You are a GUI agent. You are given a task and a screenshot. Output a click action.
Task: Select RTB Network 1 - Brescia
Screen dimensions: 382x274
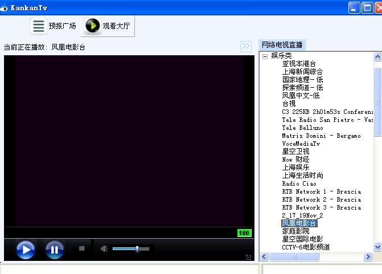tap(321, 191)
